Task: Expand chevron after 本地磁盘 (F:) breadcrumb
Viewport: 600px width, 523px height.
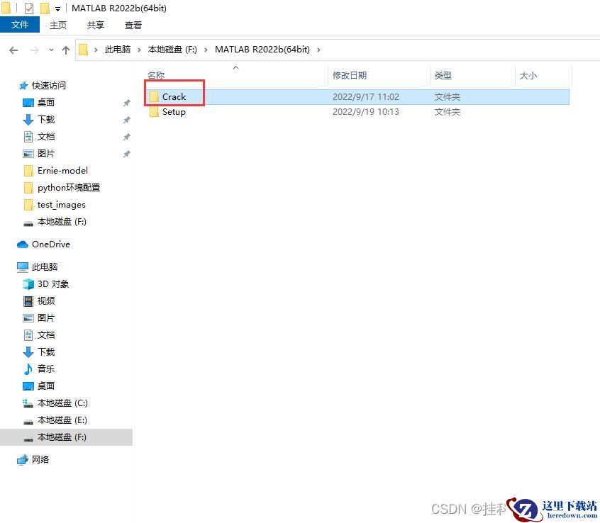Action: click(x=206, y=50)
